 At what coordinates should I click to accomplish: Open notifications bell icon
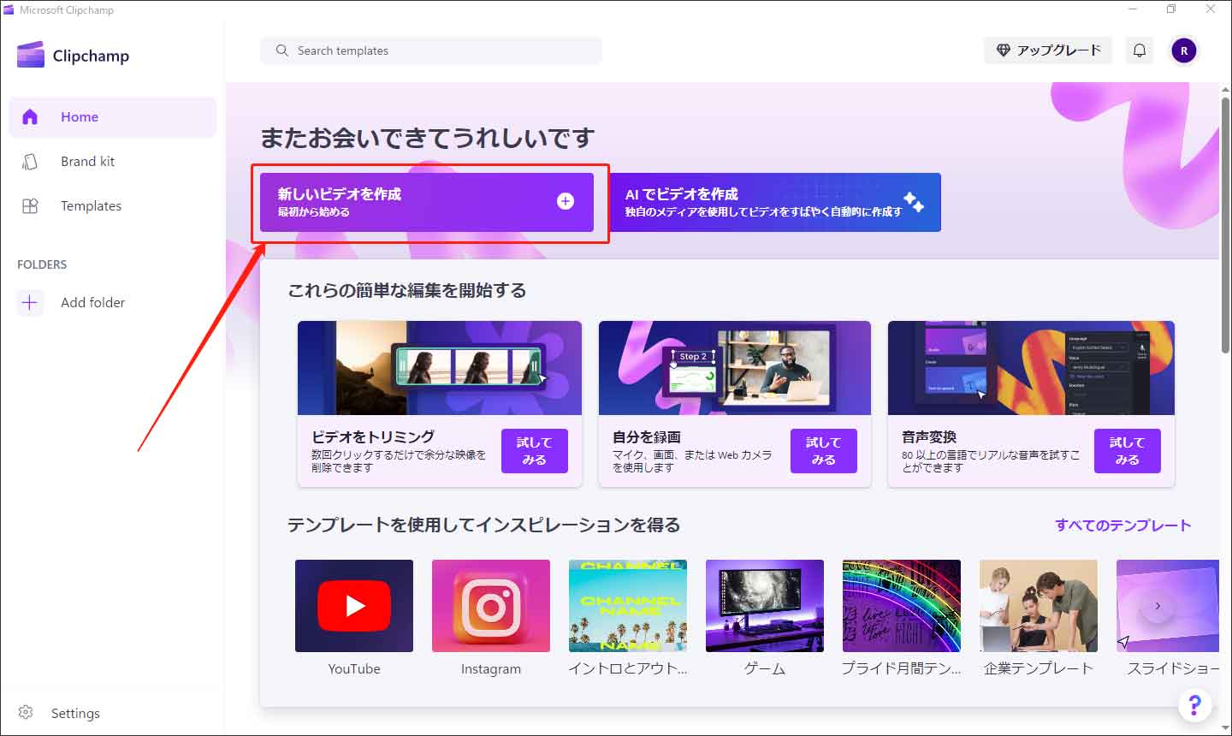point(1140,50)
